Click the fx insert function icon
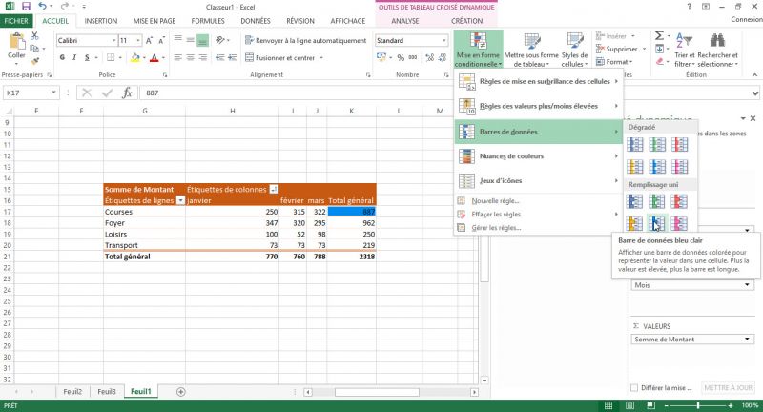763x412 pixels. [x=127, y=93]
